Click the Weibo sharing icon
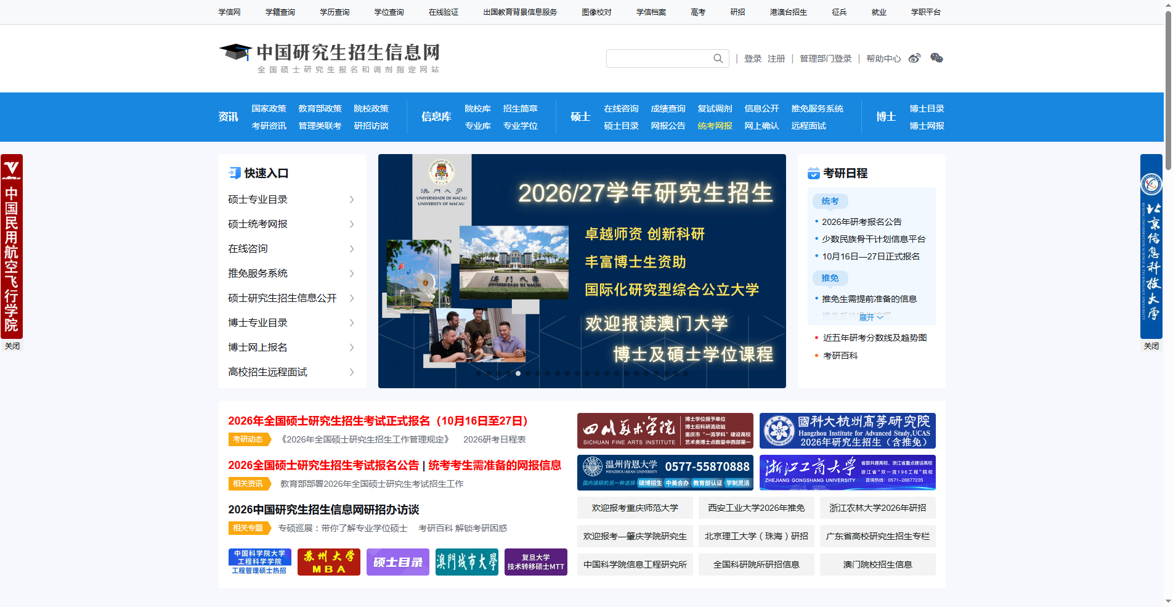Screen dimensions: 1173x607 pos(914,58)
